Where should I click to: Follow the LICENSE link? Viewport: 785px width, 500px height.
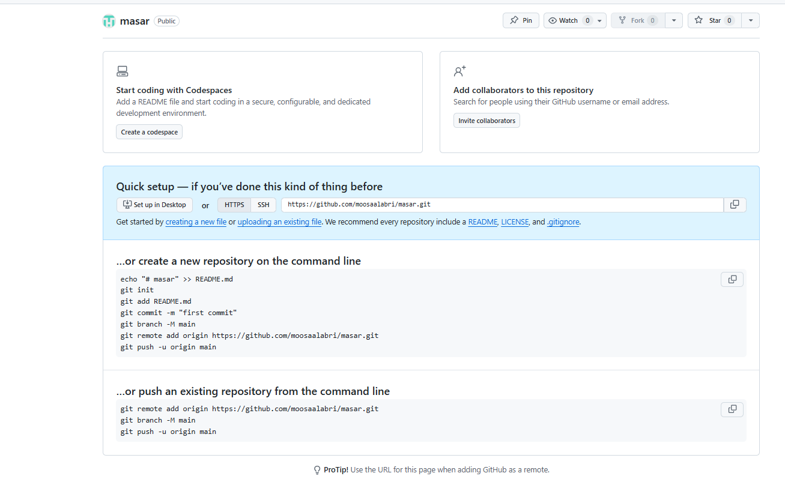point(515,222)
